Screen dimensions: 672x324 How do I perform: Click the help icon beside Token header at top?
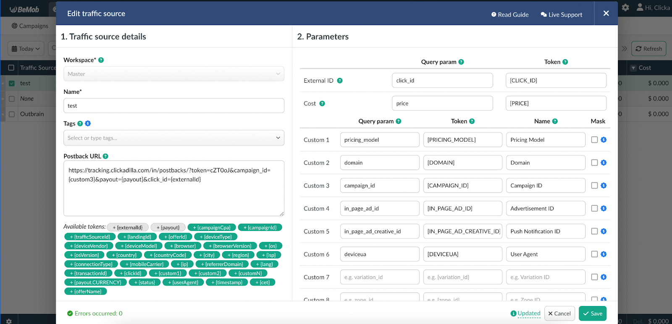tap(565, 62)
